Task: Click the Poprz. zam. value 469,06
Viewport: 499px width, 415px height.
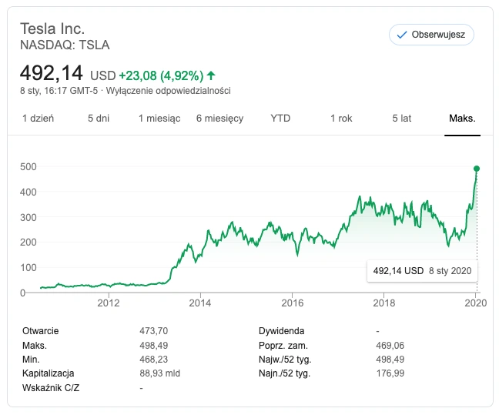Action: pos(390,345)
